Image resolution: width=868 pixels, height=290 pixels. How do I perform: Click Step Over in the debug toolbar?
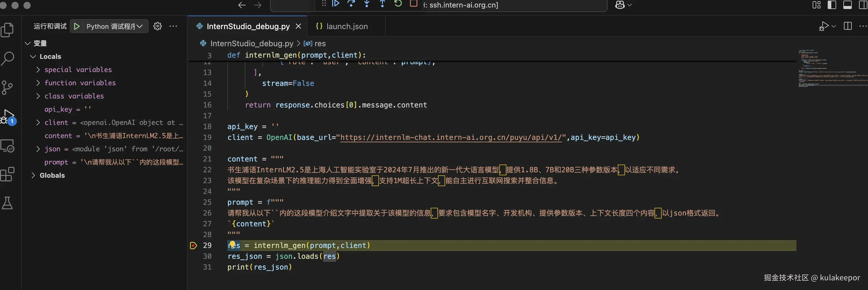(x=351, y=4)
